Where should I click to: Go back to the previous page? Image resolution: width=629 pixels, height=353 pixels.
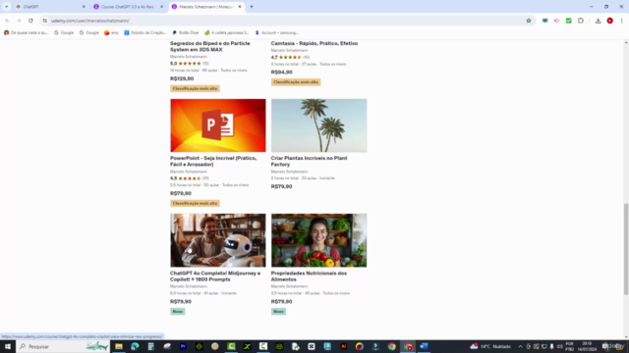[x=7, y=21]
